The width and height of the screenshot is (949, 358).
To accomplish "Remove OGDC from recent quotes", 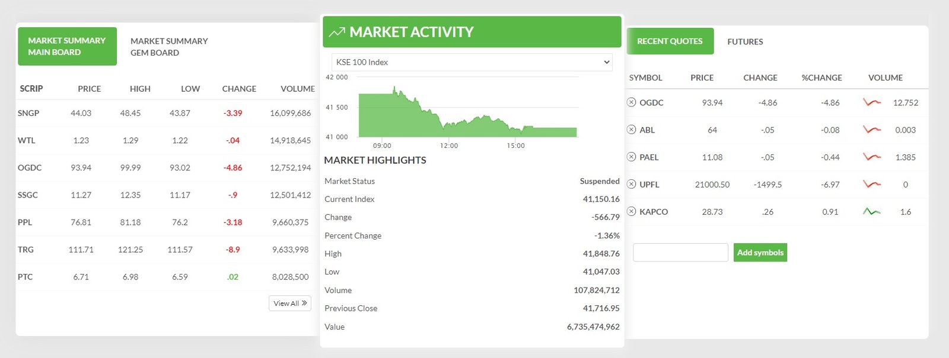I will pos(631,102).
